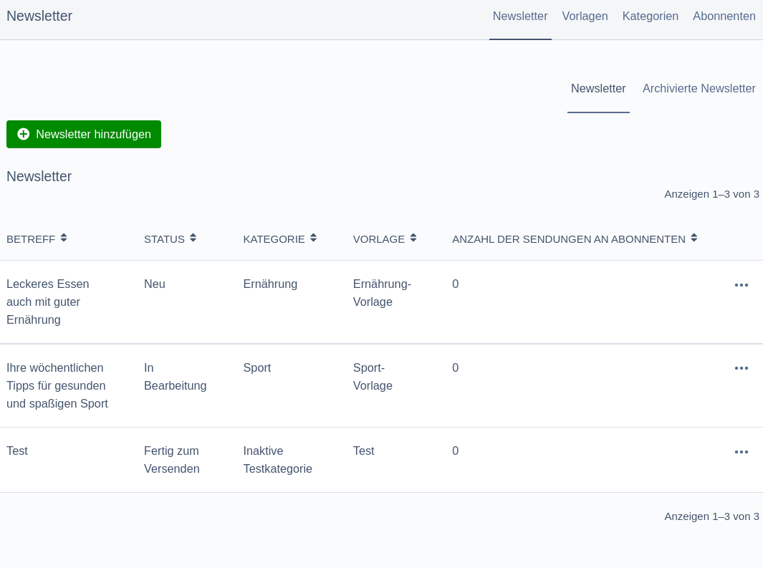Click the plus icon in Newsletter hinzufügen
Screen dimensions: 763x568
(x=24, y=134)
